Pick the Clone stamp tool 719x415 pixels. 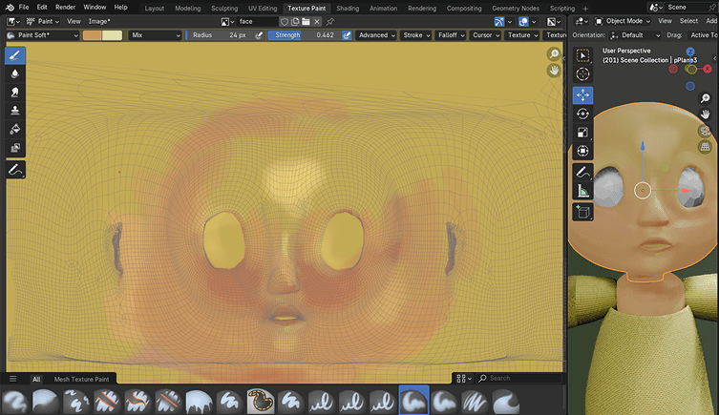(x=16, y=111)
